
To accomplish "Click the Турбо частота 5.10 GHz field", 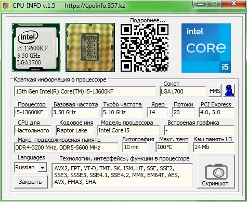I will 122,112.
